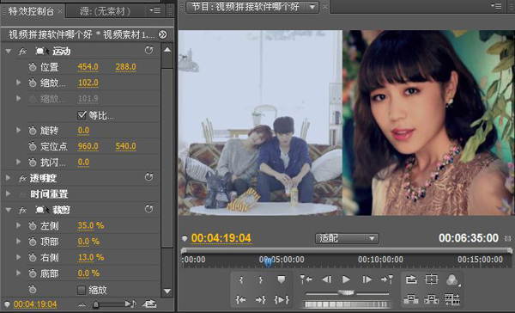
Task: Toggle the 左侧 crop stopwatch icon
Action: tap(33, 226)
